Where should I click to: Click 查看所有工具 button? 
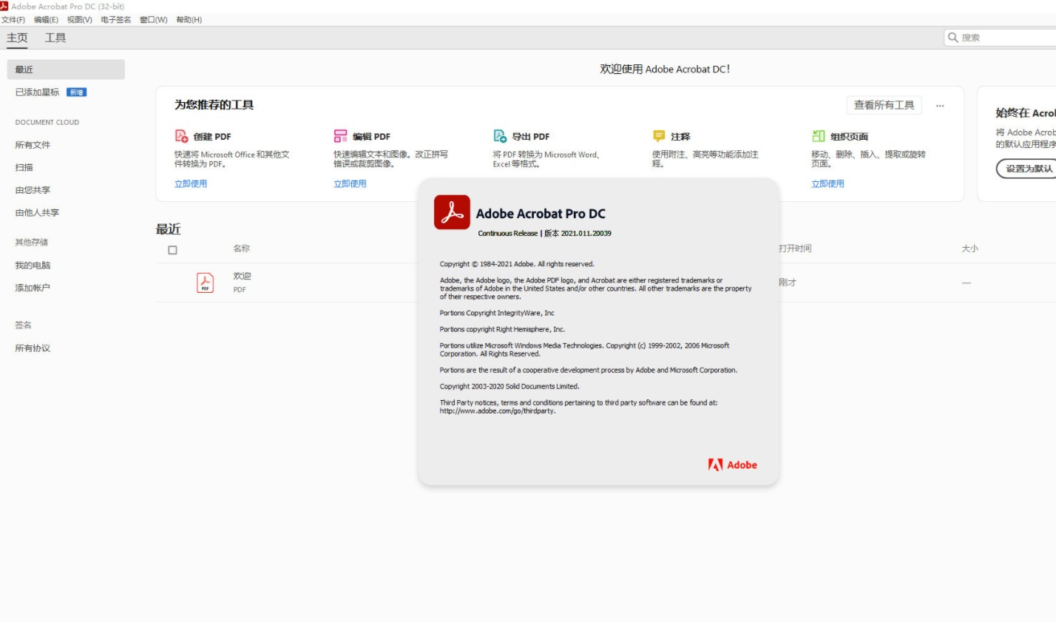point(884,105)
